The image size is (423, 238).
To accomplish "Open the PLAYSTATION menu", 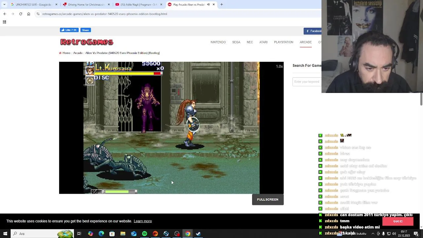I will coord(284,42).
